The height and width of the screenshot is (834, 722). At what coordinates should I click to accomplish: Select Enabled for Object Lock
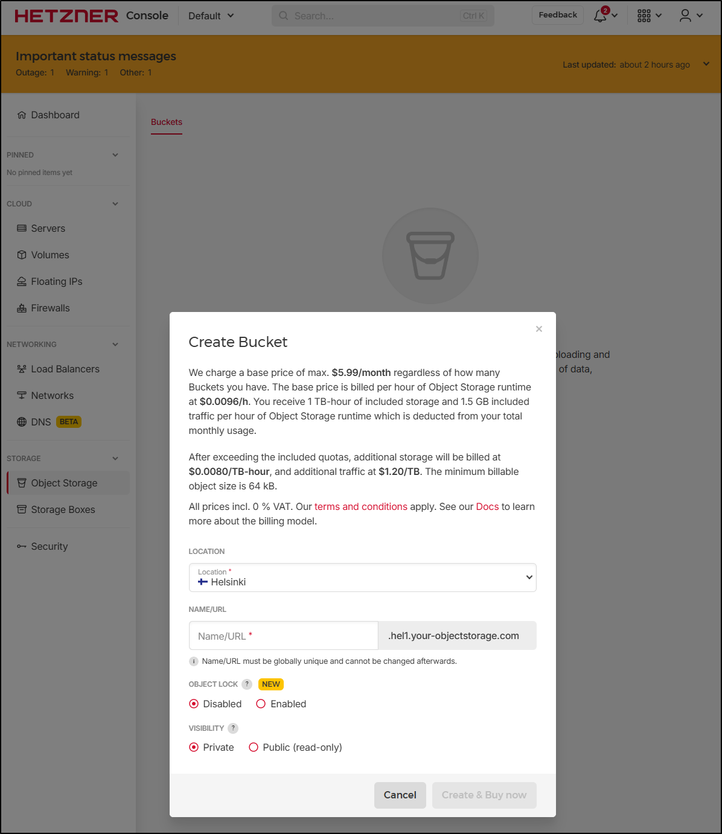(261, 704)
